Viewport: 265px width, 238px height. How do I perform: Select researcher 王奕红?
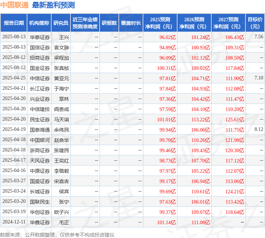(x=61, y=161)
